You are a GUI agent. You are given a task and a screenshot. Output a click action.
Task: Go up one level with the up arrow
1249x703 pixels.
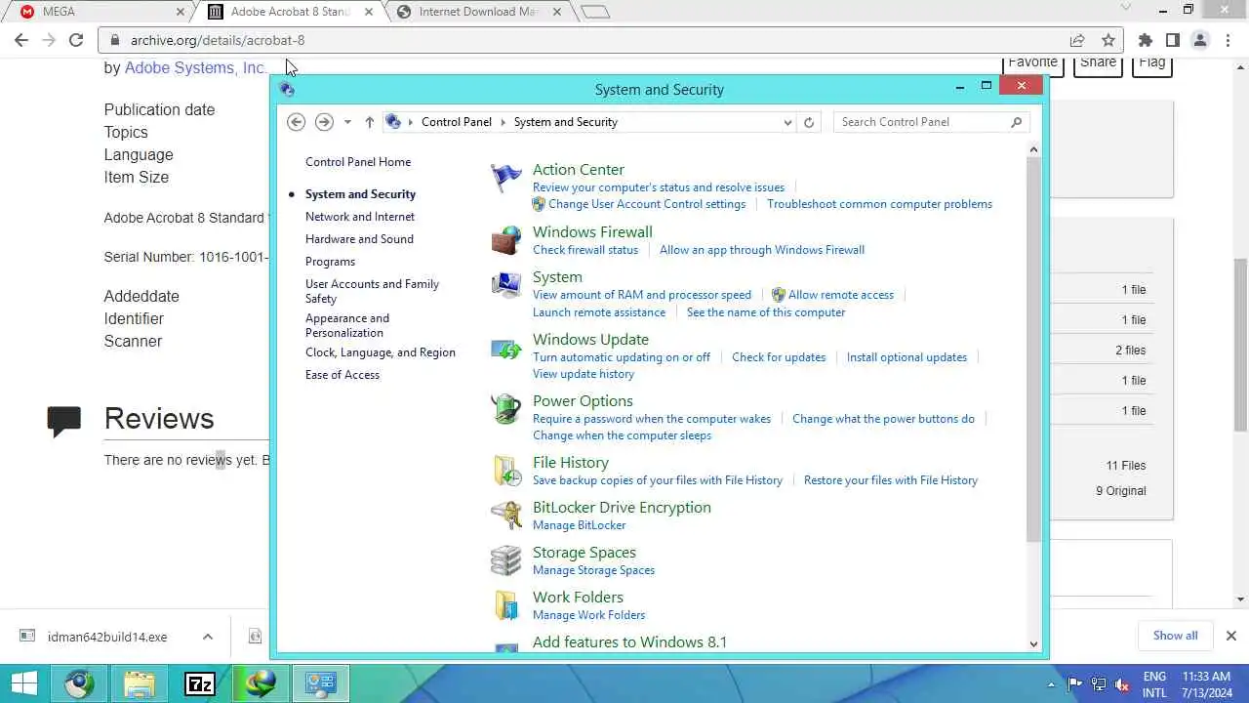(369, 122)
